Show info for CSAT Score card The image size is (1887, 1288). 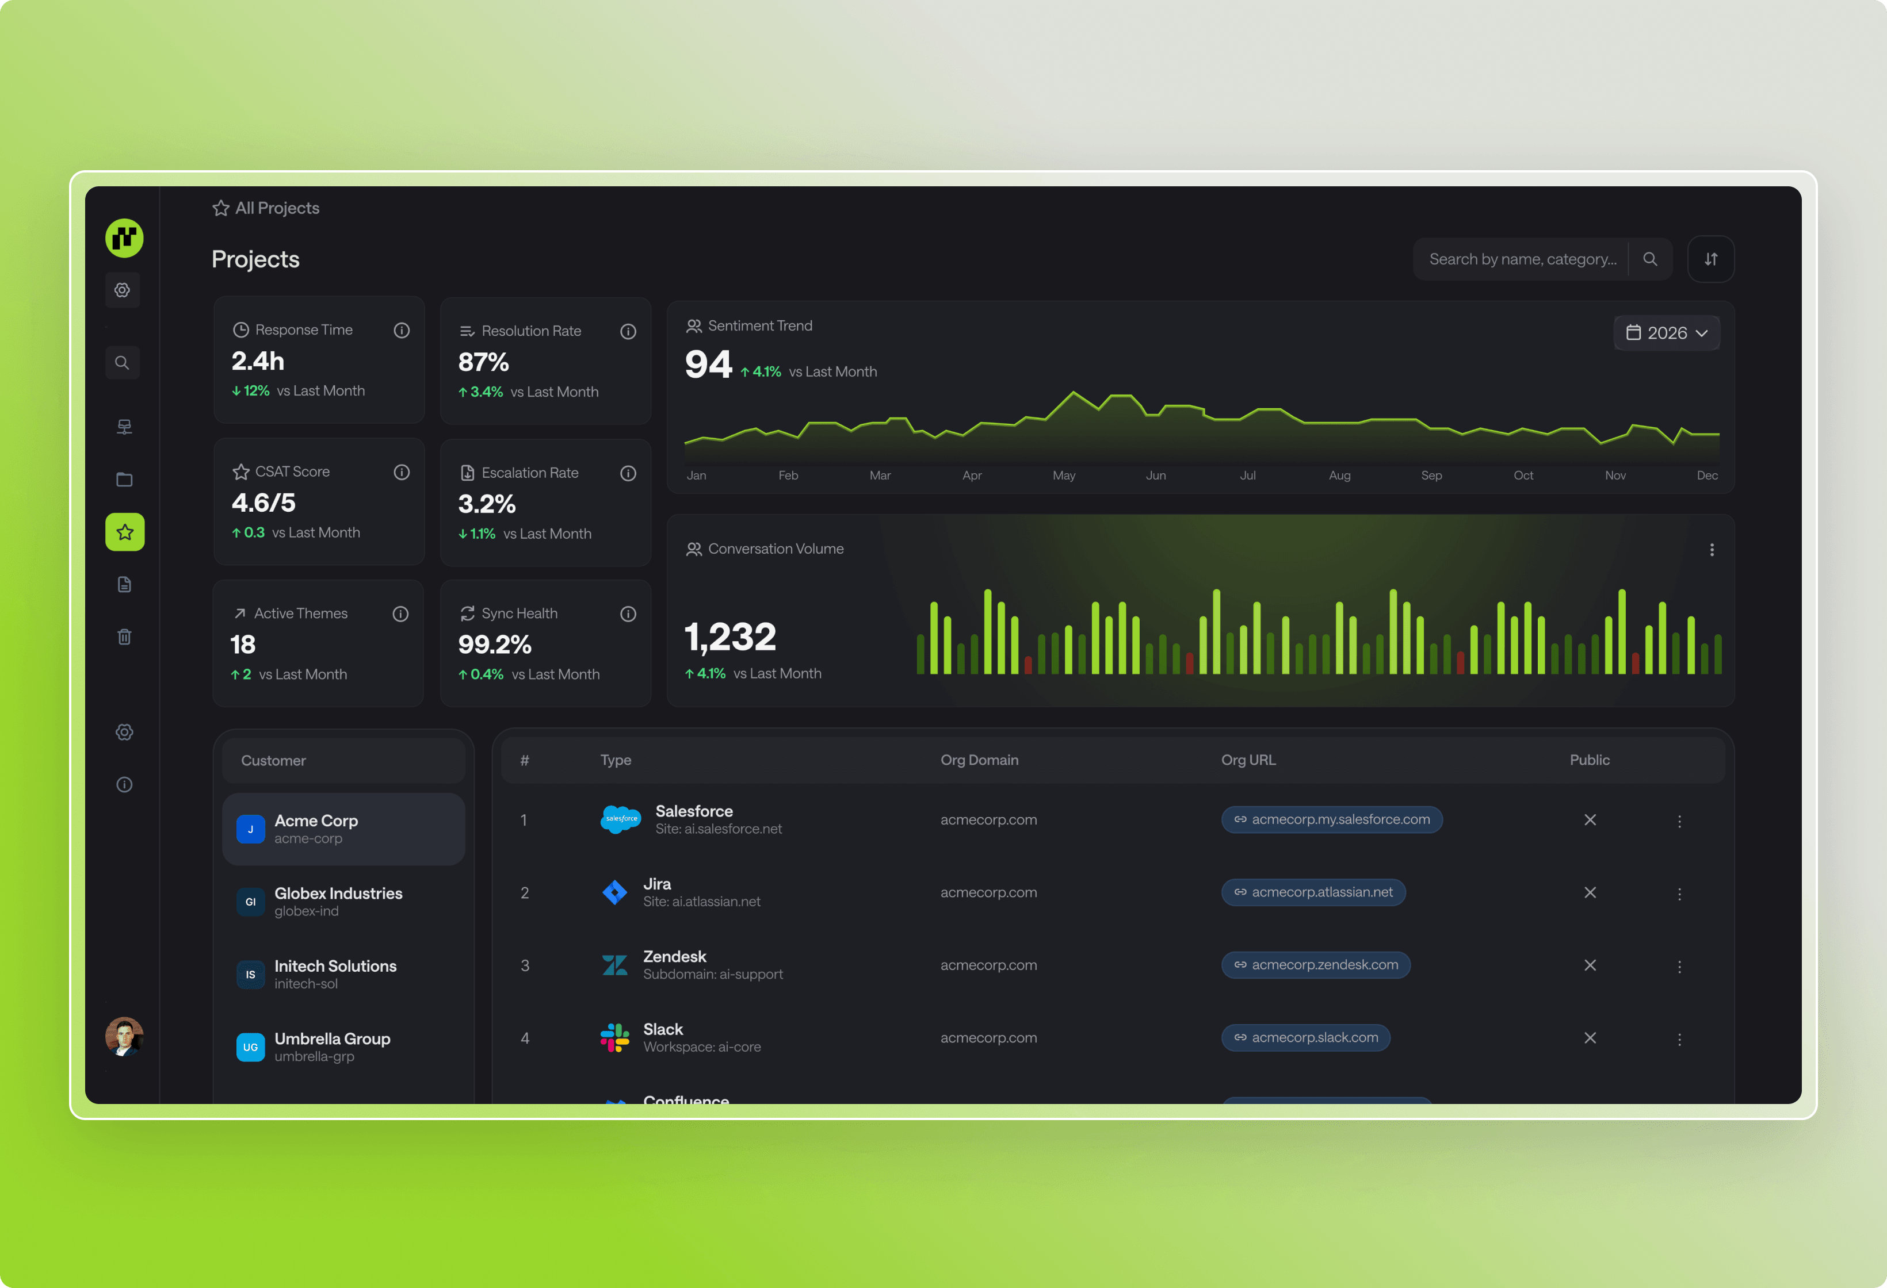point(402,472)
